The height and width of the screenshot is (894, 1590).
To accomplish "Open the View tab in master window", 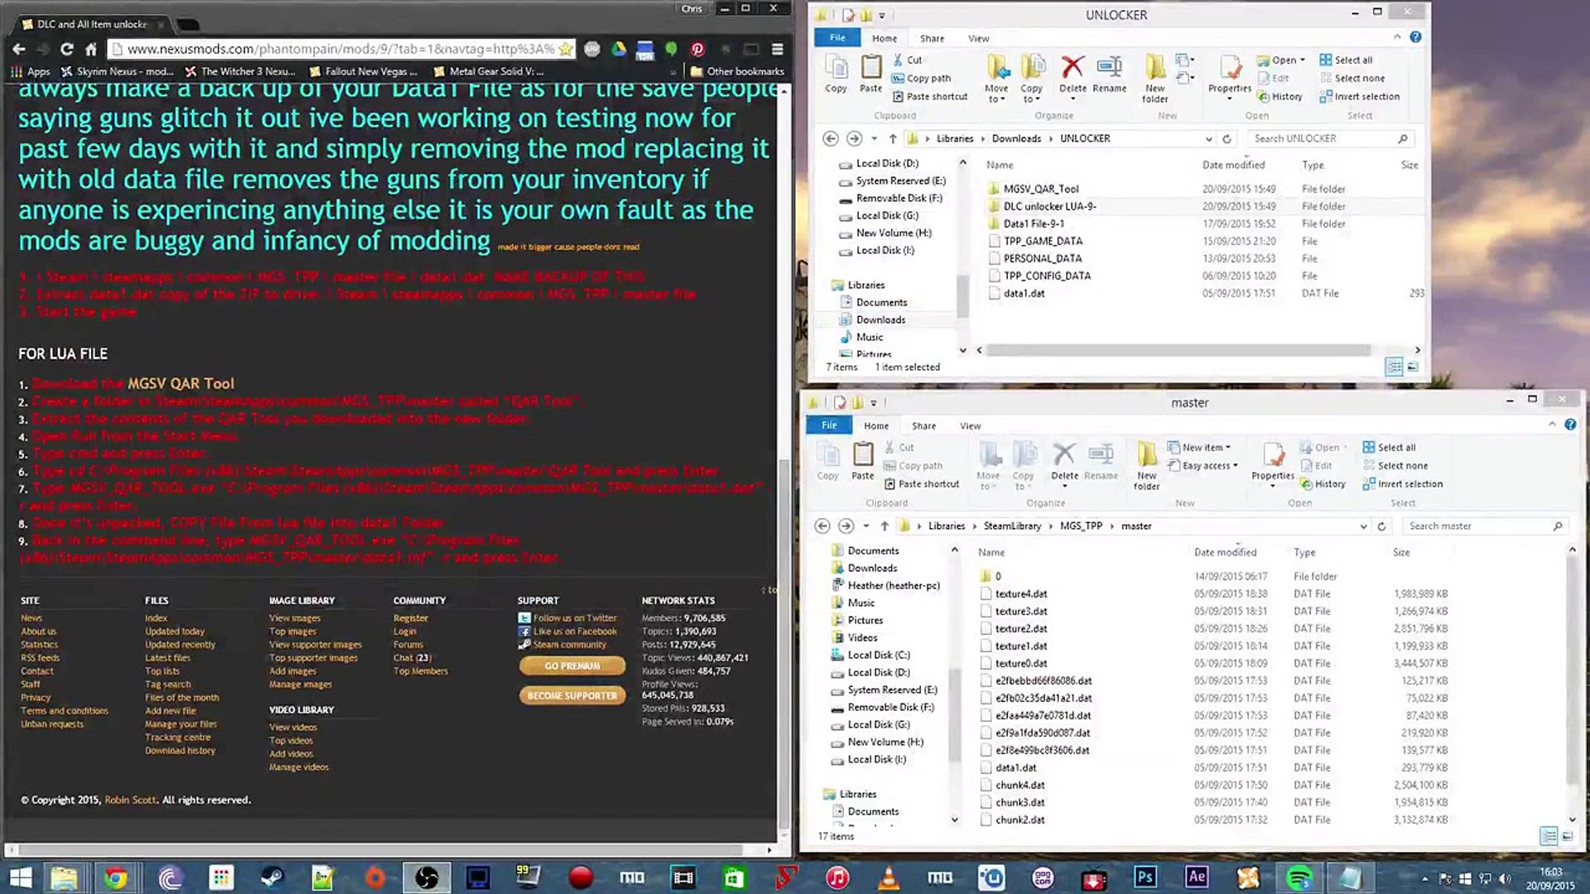I will (970, 425).
